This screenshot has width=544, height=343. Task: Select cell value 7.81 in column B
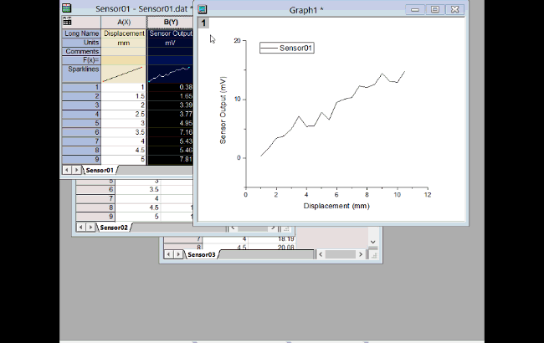coord(170,159)
